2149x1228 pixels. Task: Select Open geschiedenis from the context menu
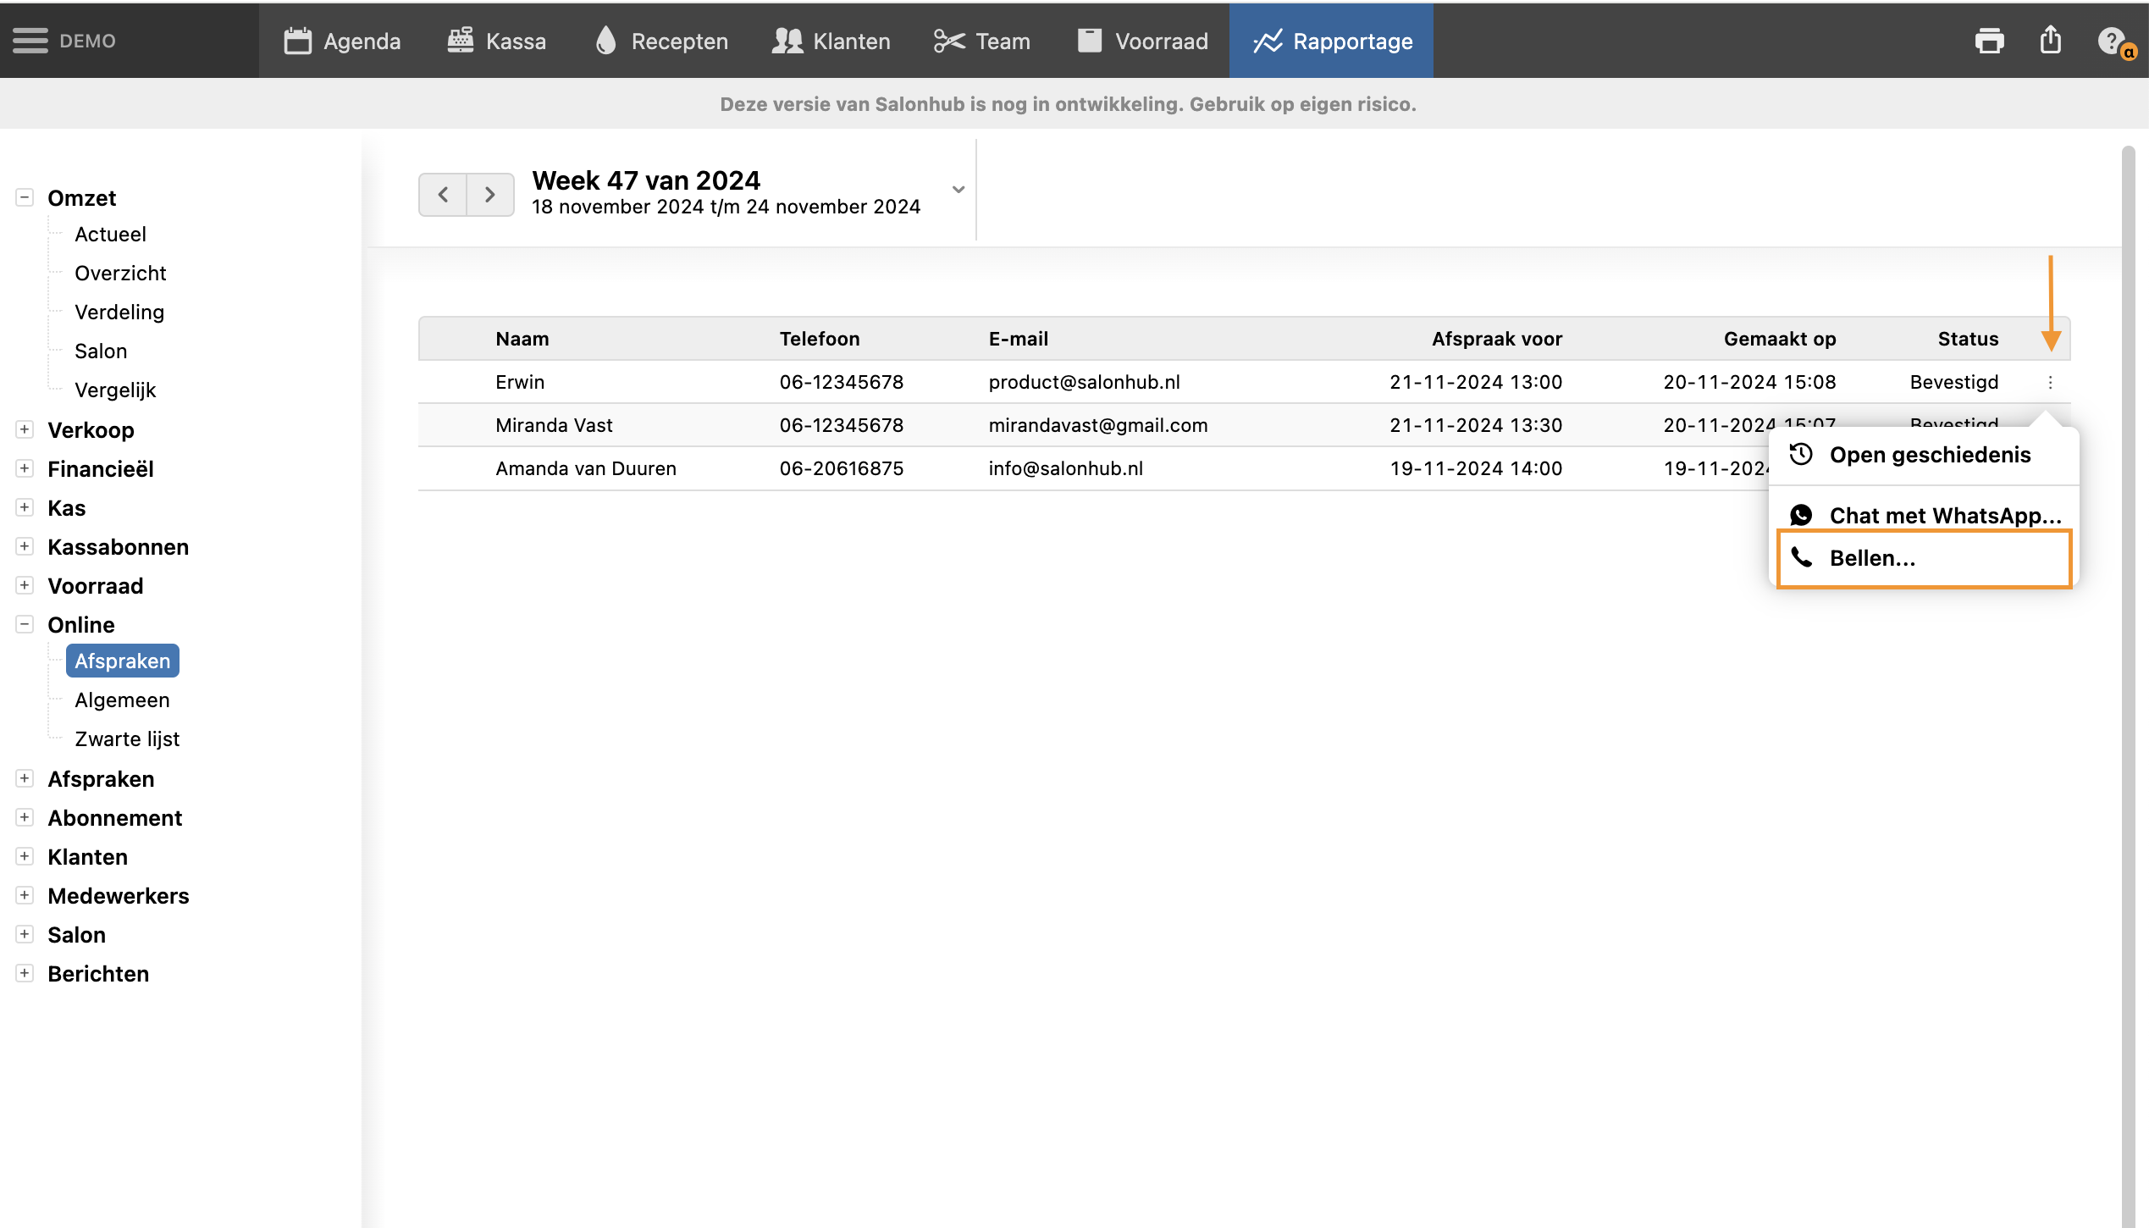[x=1929, y=455]
